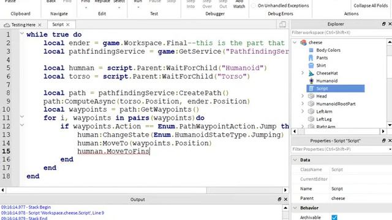Image resolution: width=392 pixels, height=220 pixels.
Task: Select the Left Leg part icon
Action: tap(311, 119)
